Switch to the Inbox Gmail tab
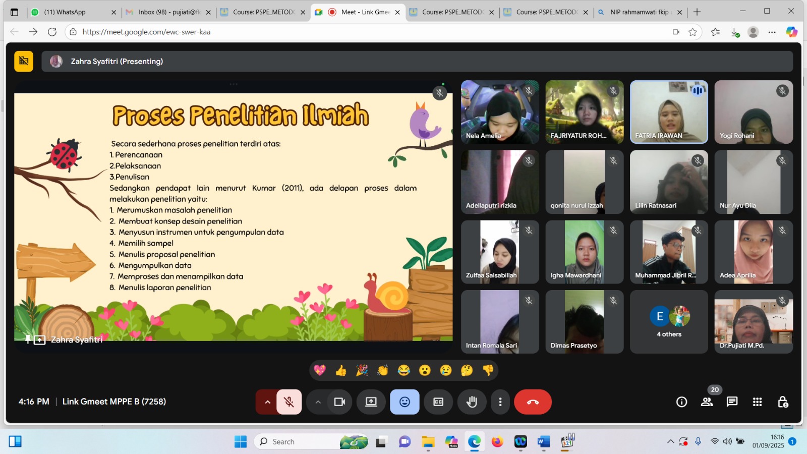 (169, 12)
